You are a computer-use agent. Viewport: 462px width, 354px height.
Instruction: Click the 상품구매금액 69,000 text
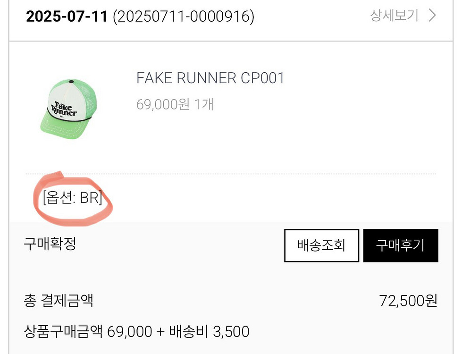(x=88, y=331)
